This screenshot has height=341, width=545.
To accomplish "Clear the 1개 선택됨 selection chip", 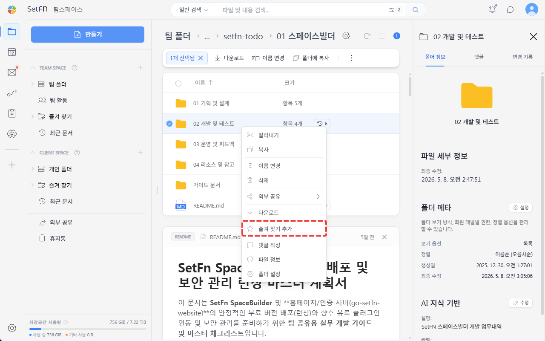I will pos(201,58).
